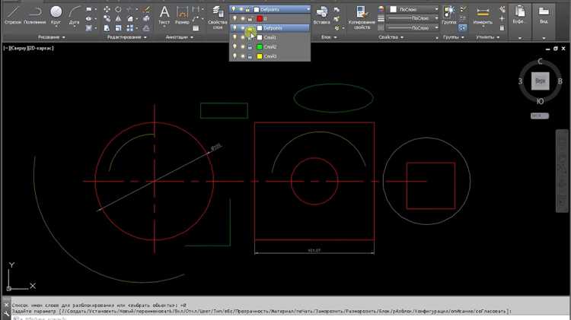Viewport: 571px width, 320px height.
Task: Activate the Stretch tool icon
Action: [x=107, y=28]
